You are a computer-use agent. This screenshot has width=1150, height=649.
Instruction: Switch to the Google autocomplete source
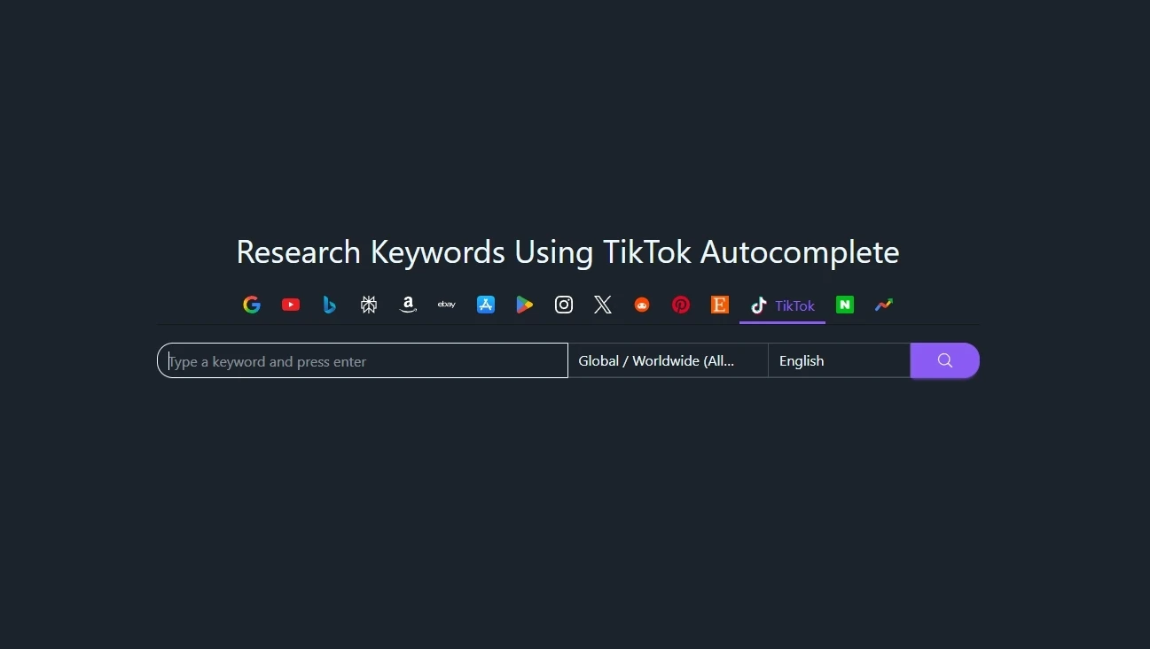tap(252, 305)
